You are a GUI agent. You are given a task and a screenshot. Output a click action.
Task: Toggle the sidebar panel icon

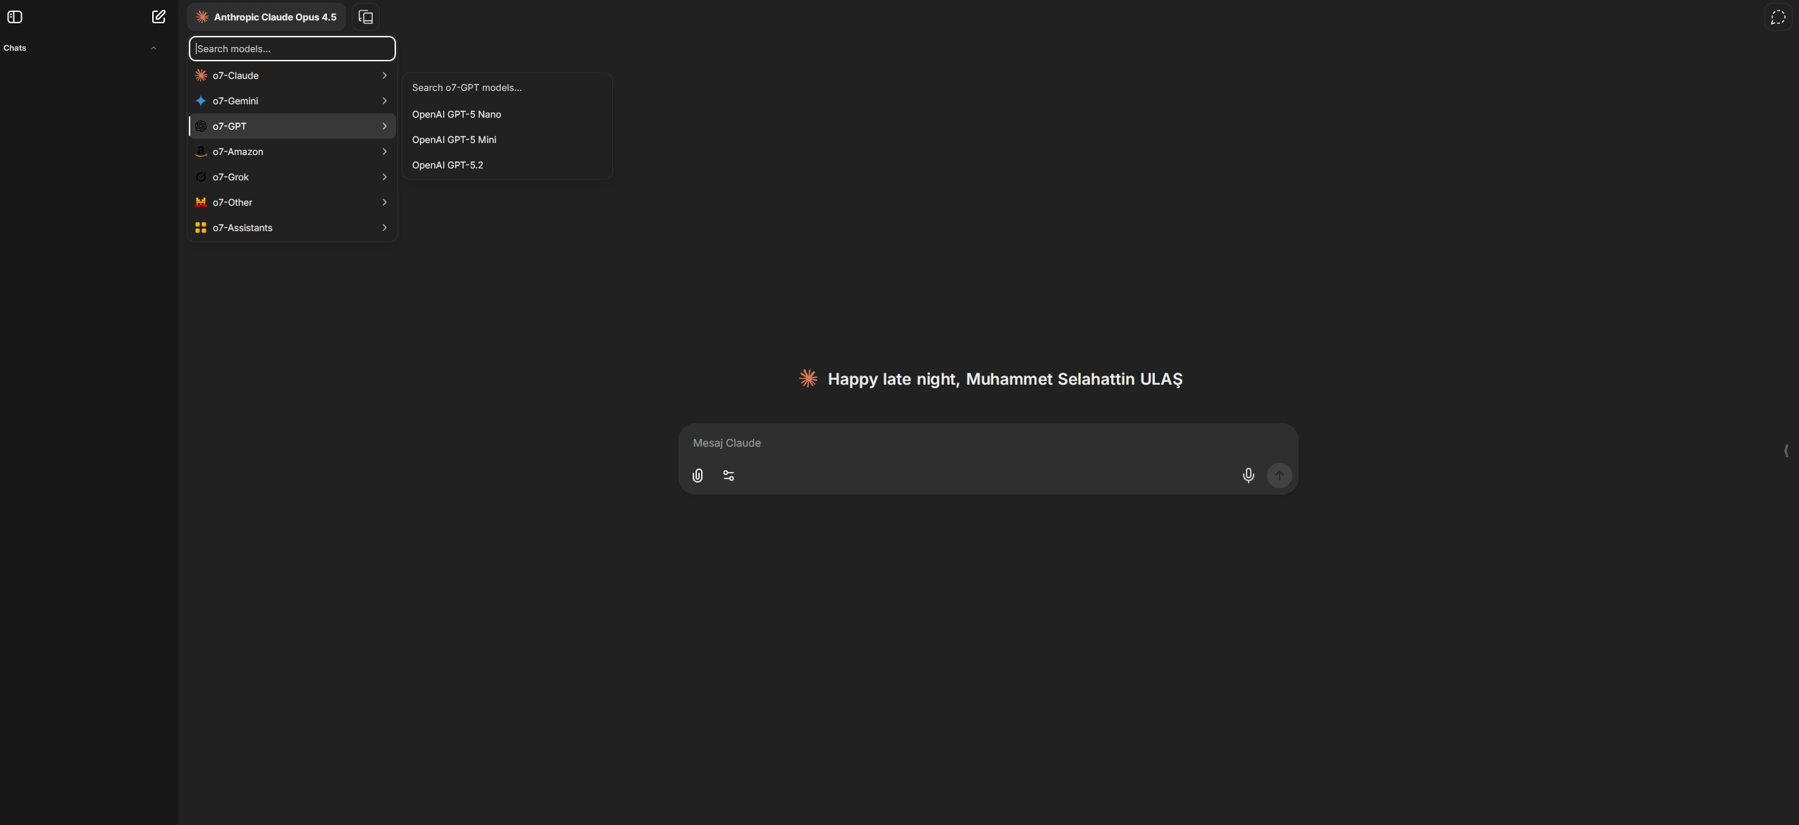[15, 17]
